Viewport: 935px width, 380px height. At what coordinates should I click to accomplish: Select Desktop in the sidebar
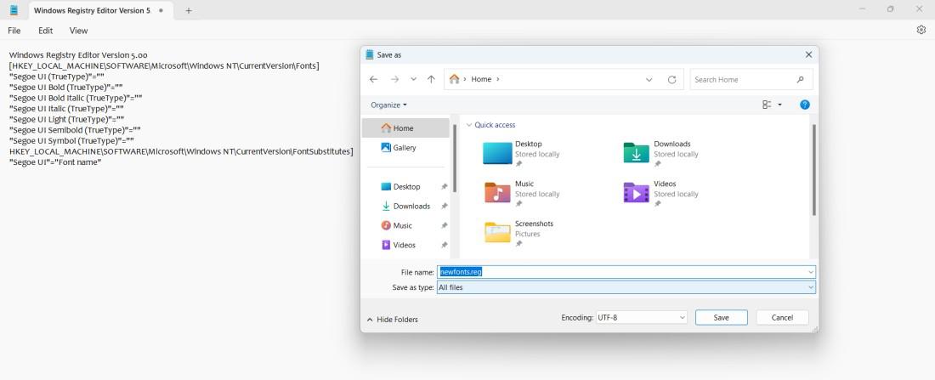(x=406, y=187)
